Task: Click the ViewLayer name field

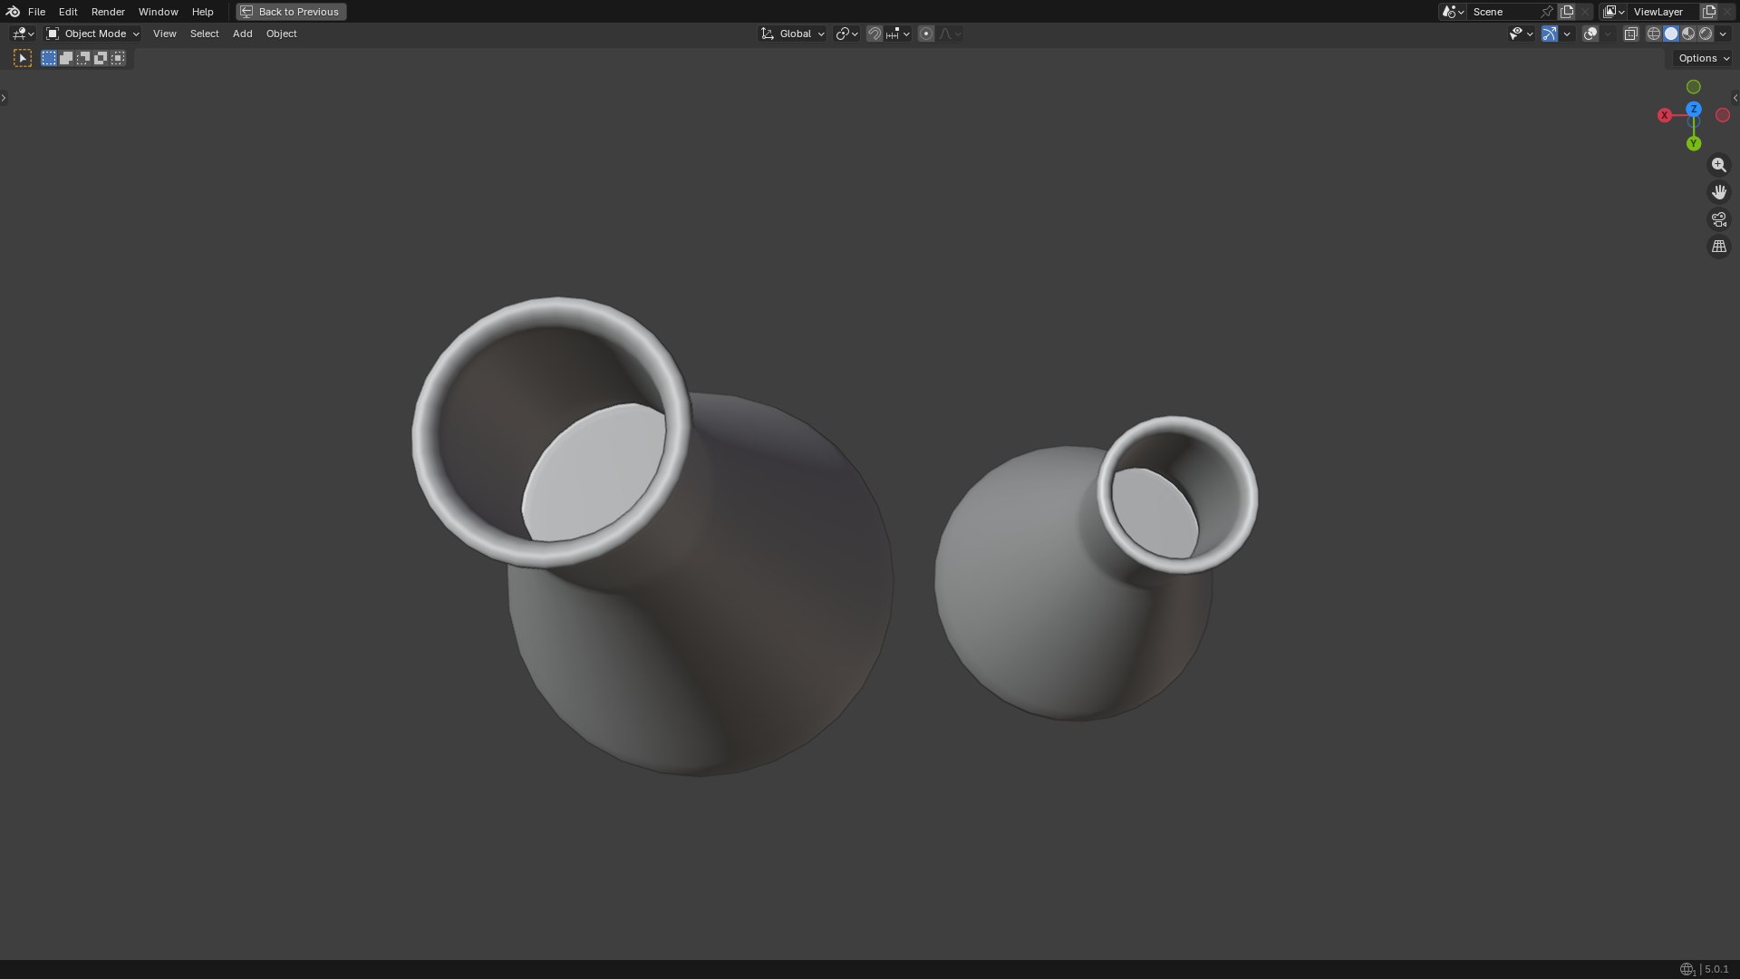Action: 1663,12
